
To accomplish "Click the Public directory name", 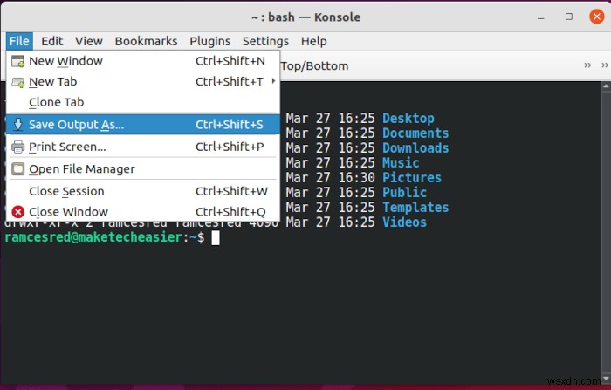I will point(404,192).
